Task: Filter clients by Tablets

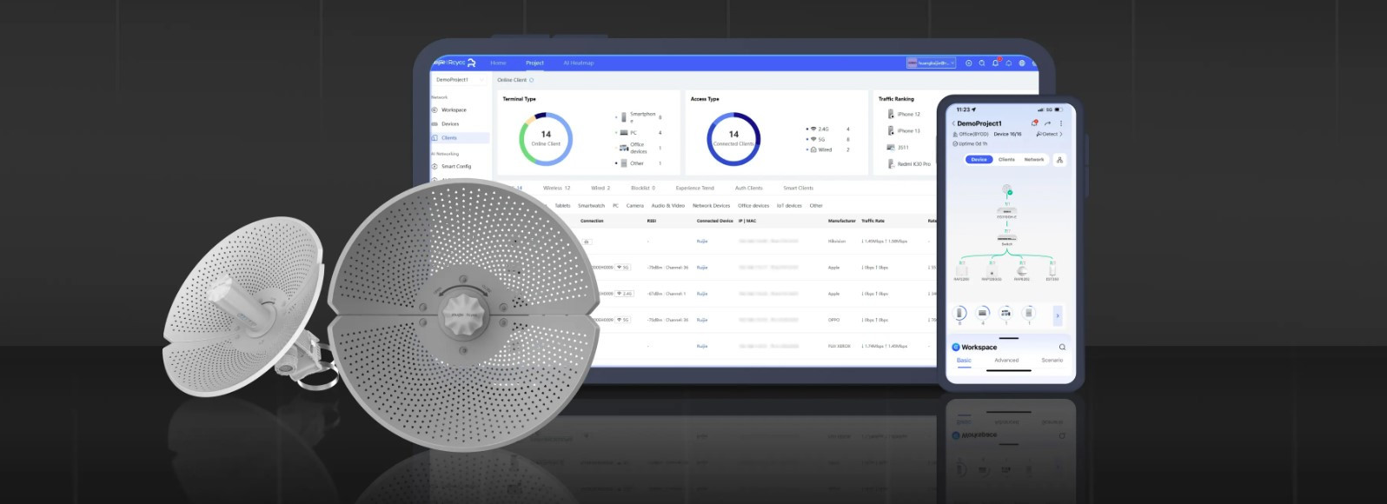Action: coord(562,206)
